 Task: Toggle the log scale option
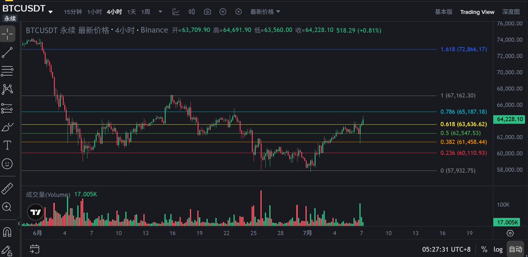[x=498, y=249]
